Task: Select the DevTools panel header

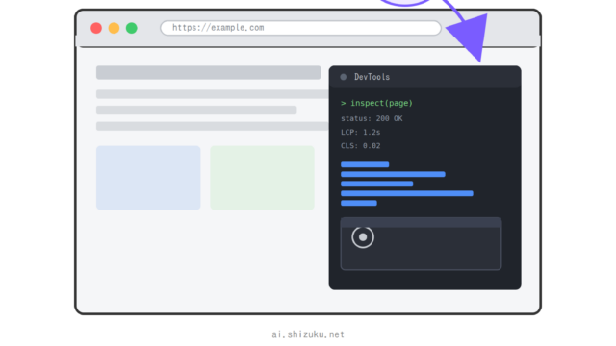Action: (x=425, y=77)
